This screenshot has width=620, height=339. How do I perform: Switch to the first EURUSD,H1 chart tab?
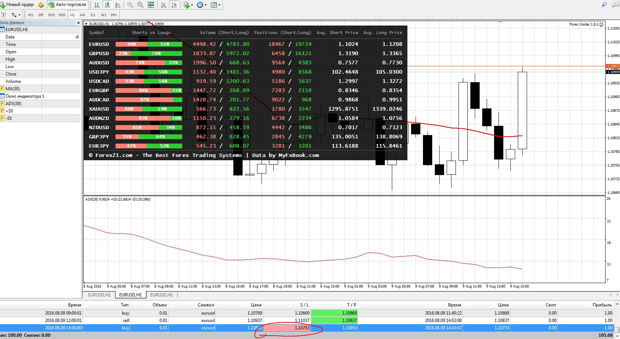[99, 295]
